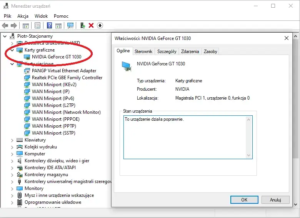The image size is (300, 218).
Task: Click the Komputer monitor icon
Action: (x=20, y=154)
